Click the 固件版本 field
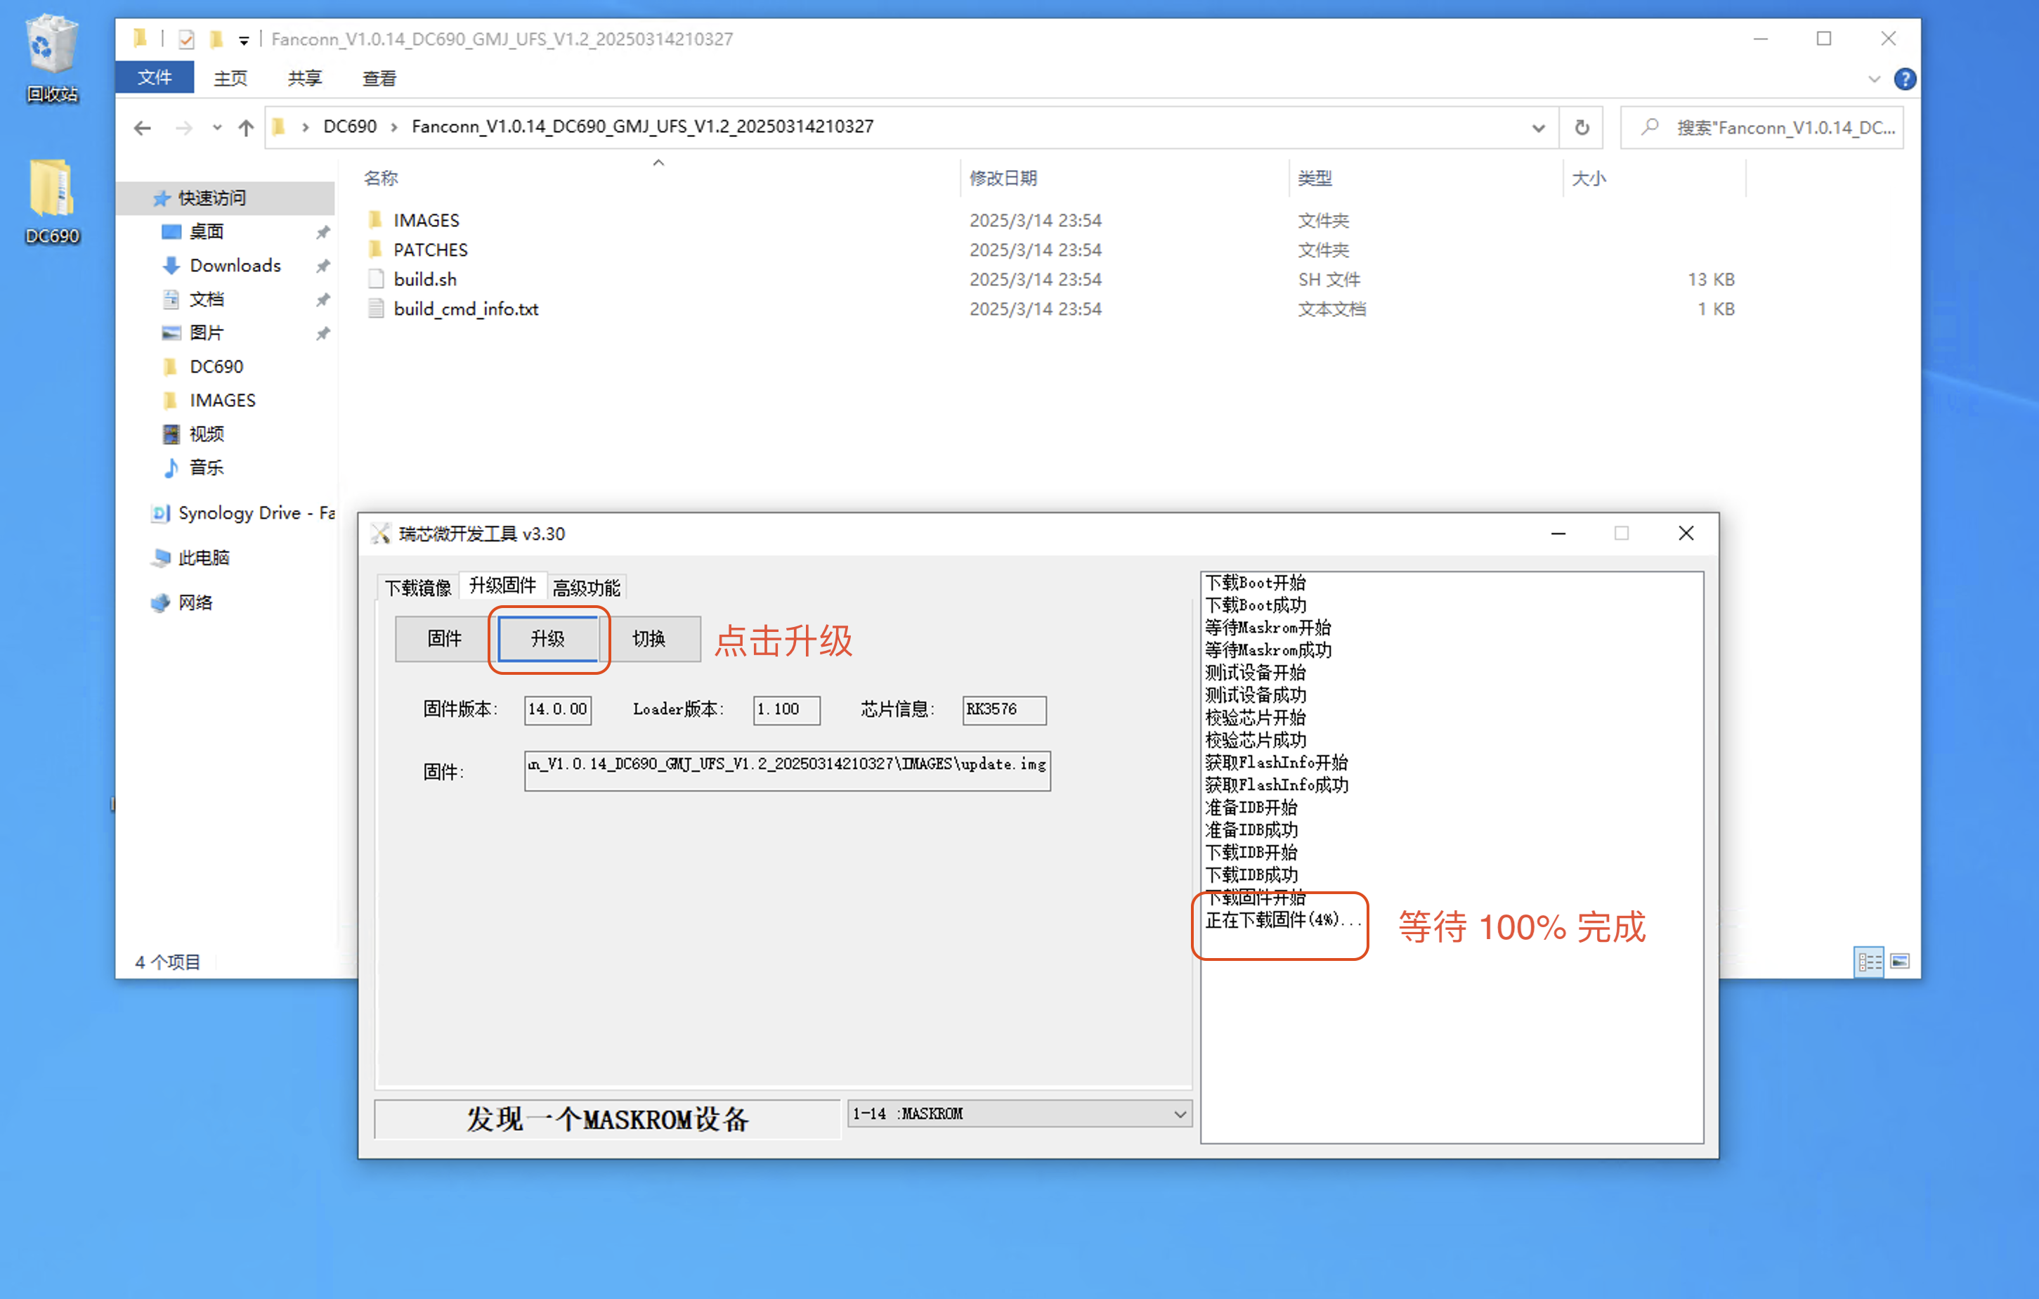Screen dimensions: 2039x1299 pos(557,709)
